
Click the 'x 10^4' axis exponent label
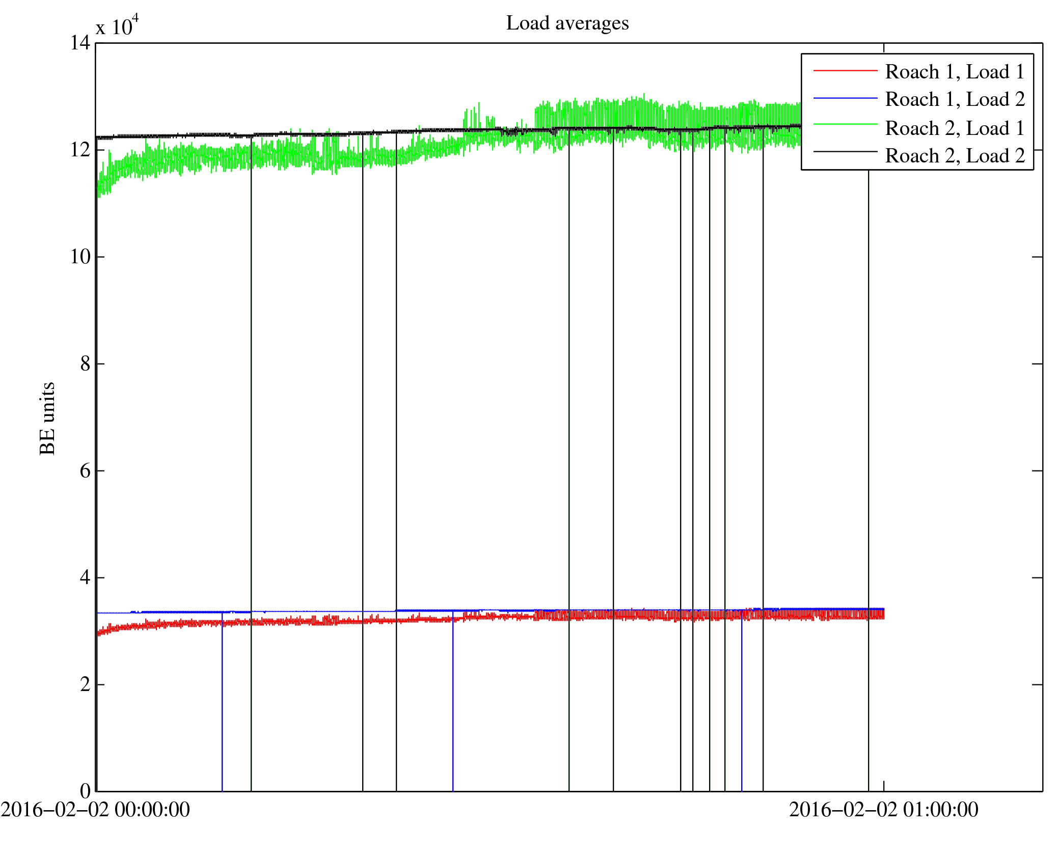point(117,25)
